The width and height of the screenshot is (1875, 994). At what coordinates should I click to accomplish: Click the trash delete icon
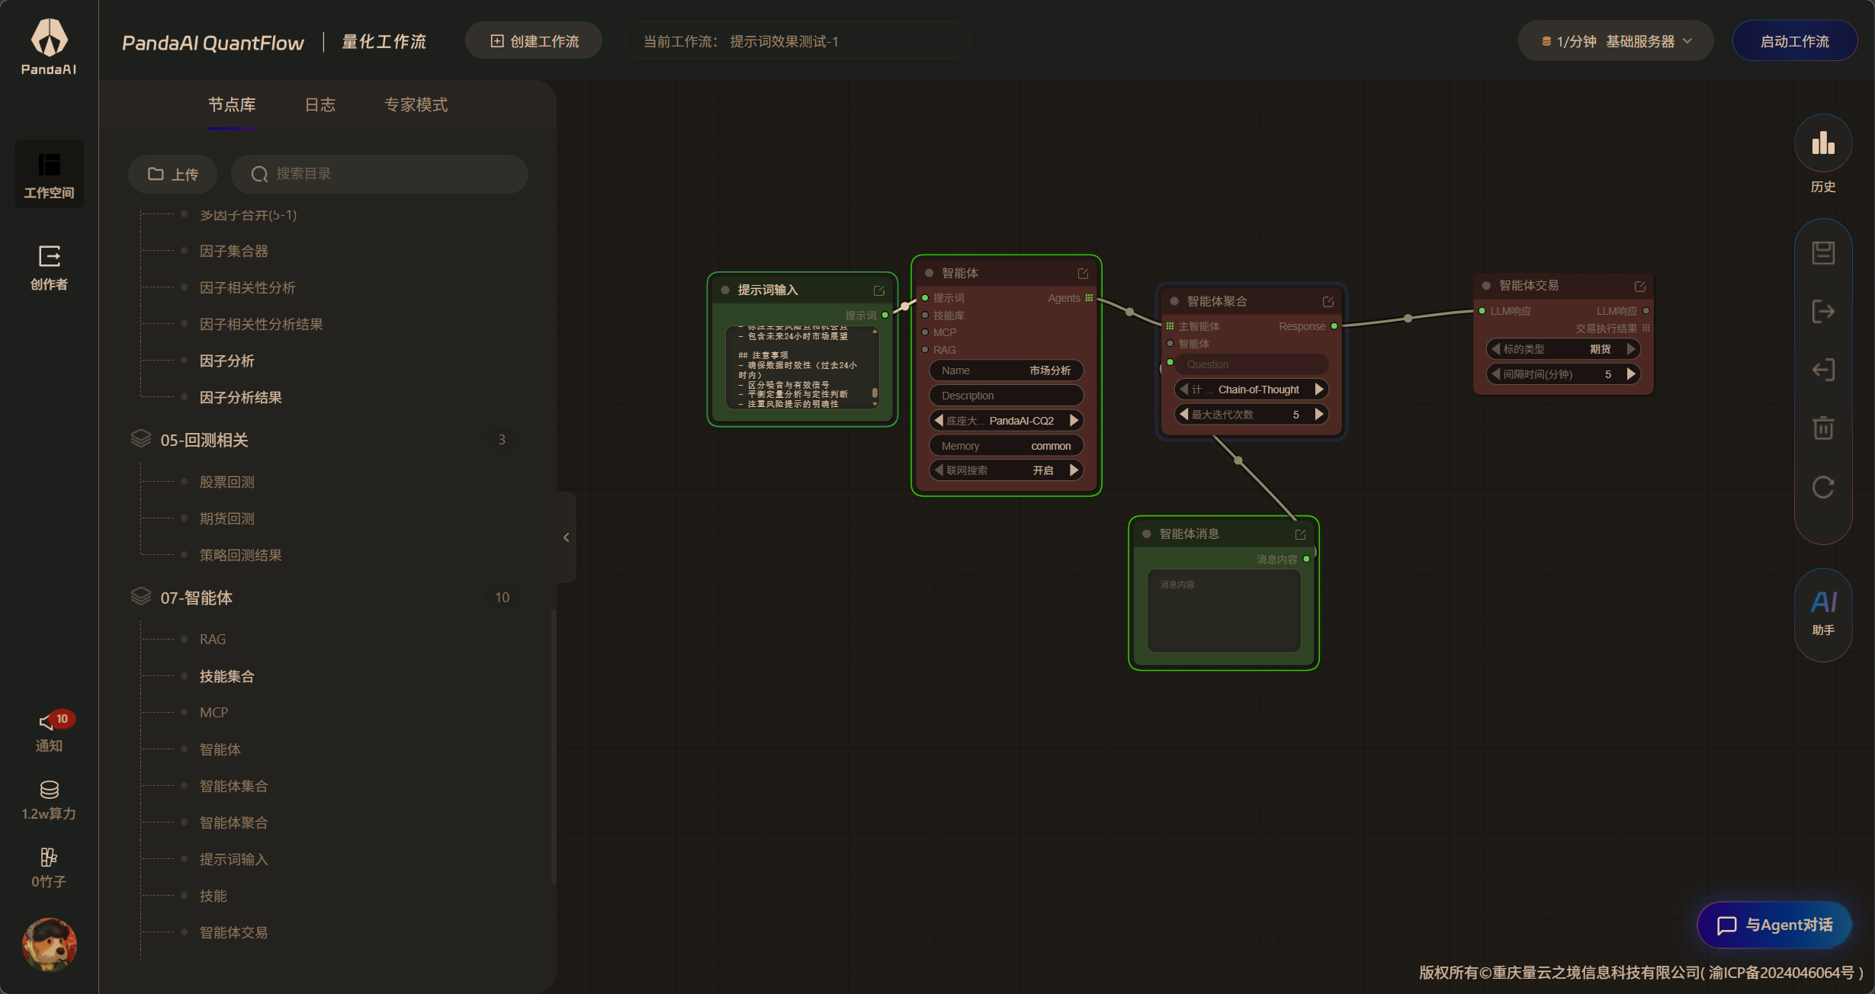point(1822,428)
